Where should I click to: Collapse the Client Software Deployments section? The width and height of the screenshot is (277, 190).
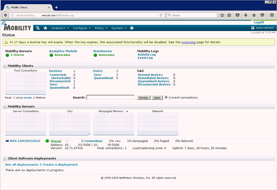[5, 159]
